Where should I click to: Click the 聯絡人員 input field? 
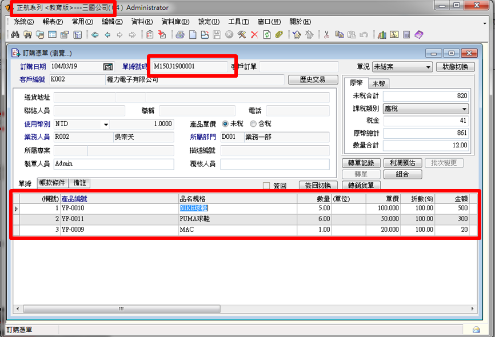[x=89, y=110]
